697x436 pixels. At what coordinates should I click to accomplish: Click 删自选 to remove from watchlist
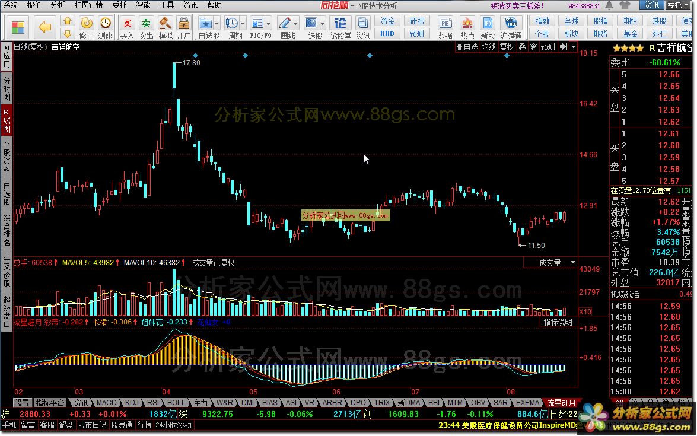(467, 47)
